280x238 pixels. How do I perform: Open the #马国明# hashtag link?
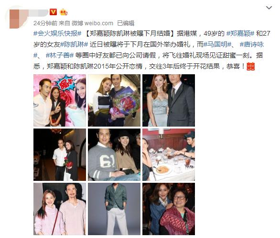[x=217, y=44]
